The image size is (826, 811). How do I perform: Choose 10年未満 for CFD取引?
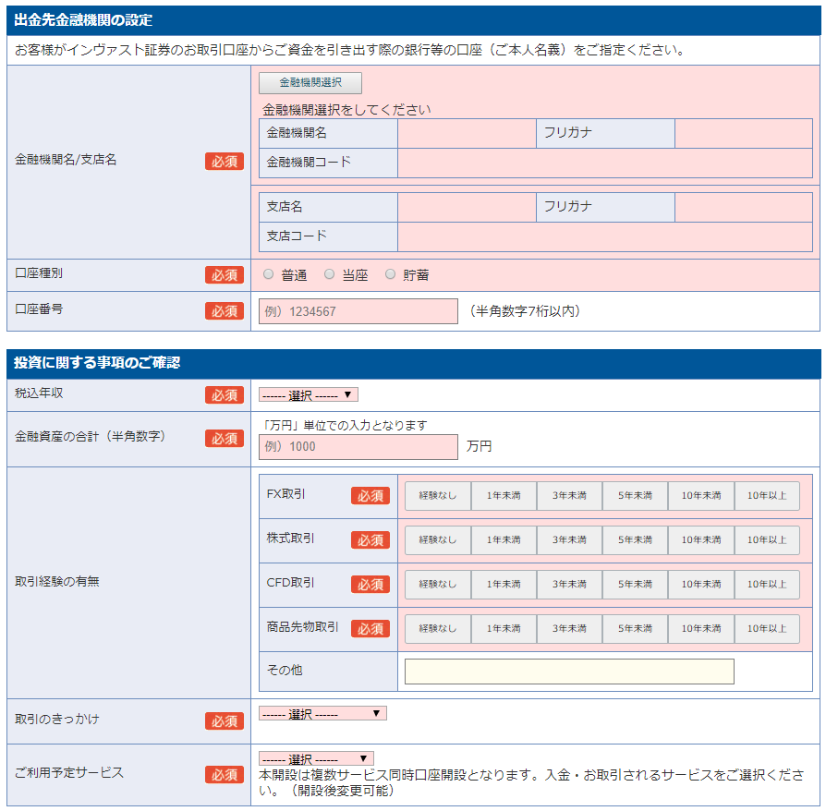[701, 584]
